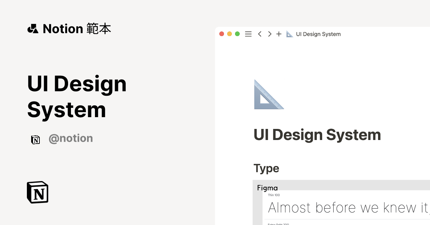
Task: Click the red traffic light circle
Action: (221, 34)
